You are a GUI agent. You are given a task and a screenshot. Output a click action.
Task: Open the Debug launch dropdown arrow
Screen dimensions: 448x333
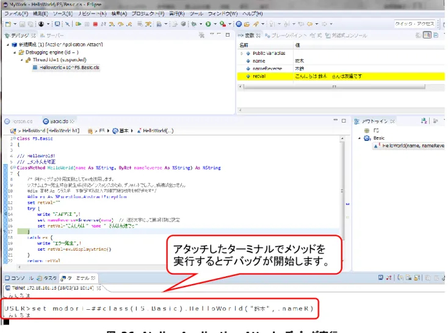pos(201,24)
